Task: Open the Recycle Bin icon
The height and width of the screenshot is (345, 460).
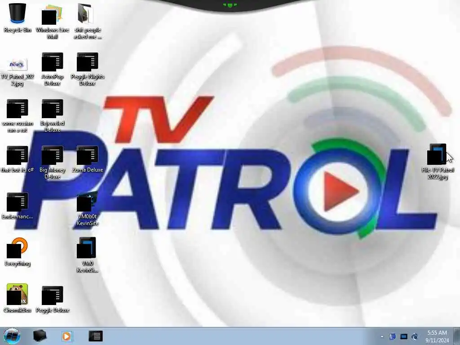Action: [x=18, y=19]
